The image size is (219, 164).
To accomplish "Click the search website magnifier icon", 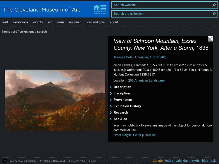I will click(x=214, y=5).
